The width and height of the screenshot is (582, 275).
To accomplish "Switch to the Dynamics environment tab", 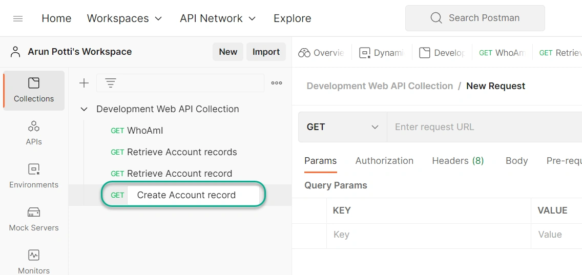I will pyautogui.click(x=382, y=53).
